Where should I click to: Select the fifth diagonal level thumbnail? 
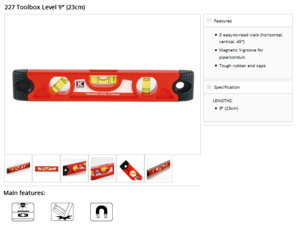click(x=131, y=168)
